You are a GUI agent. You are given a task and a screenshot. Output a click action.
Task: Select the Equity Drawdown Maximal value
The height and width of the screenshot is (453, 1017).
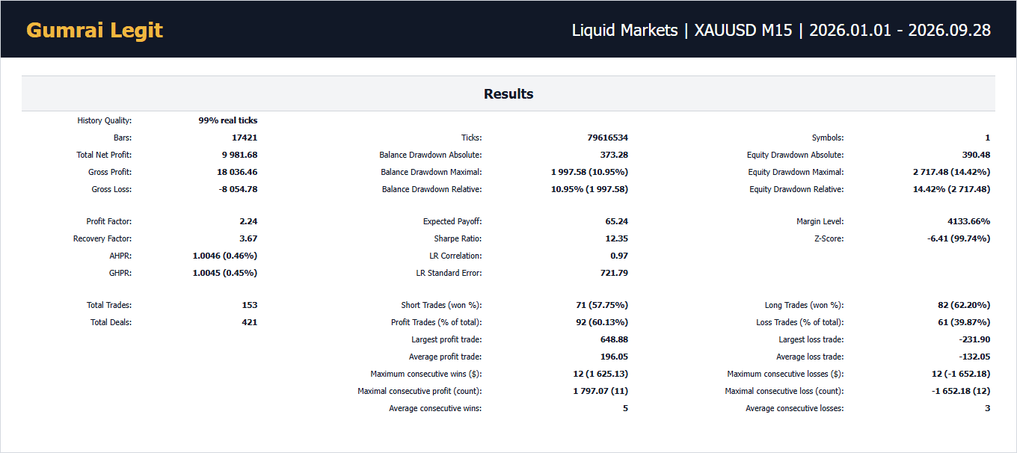tap(952, 172)
